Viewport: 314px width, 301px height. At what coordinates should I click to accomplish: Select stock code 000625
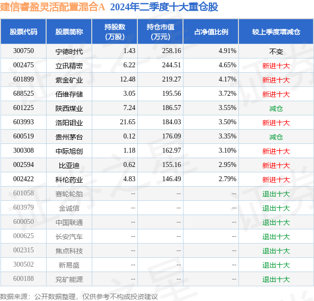pyautogui.click(x=24, y=236)
